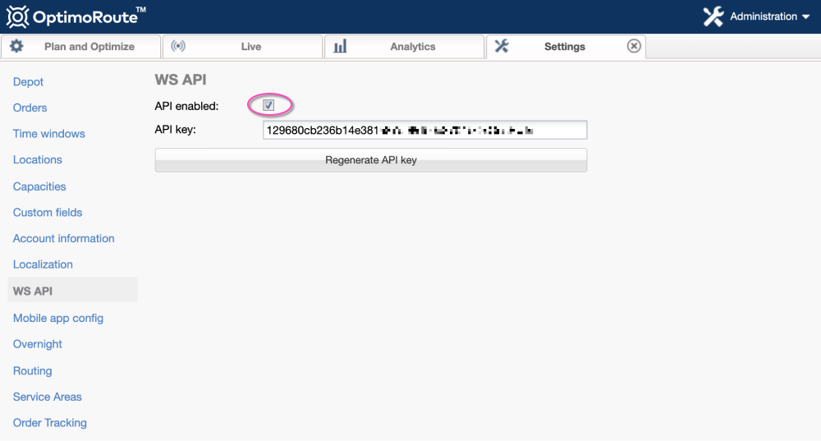Click the OptimoRoute logo icon
Viewport: 821px width, 441px height.
tap(17, 16)
